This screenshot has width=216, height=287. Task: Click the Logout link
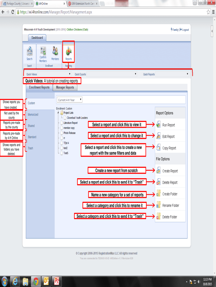[184, 30]
